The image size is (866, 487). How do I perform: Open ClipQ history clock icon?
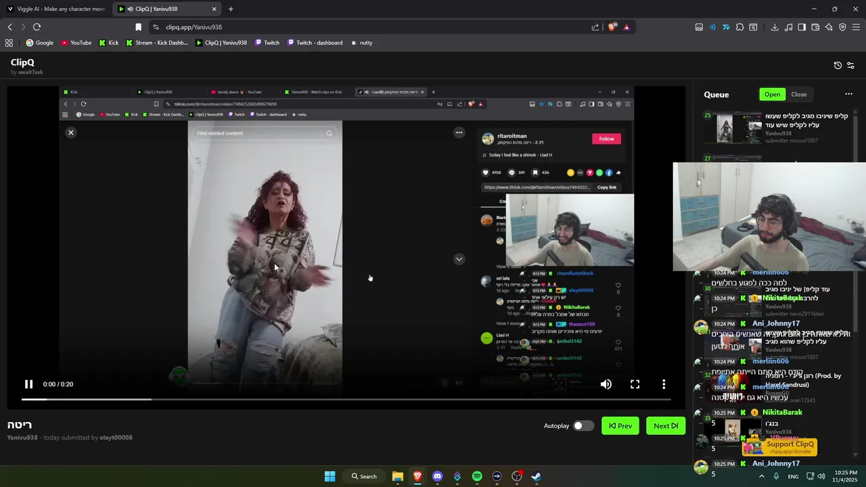point(838,66)
